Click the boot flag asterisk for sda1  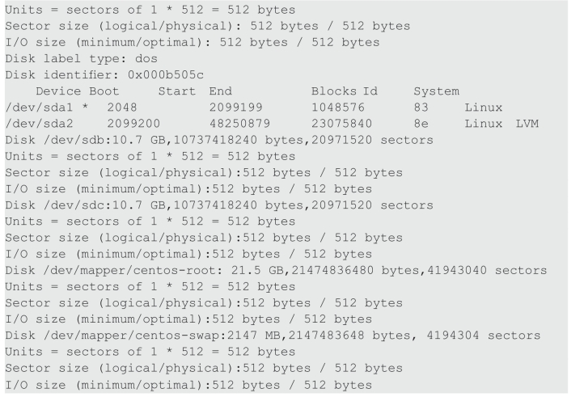tap(85, 107)
